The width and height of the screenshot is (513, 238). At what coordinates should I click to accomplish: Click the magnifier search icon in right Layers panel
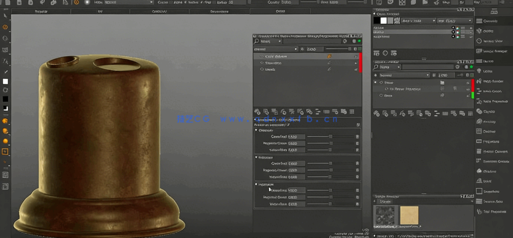pos(376,67)
